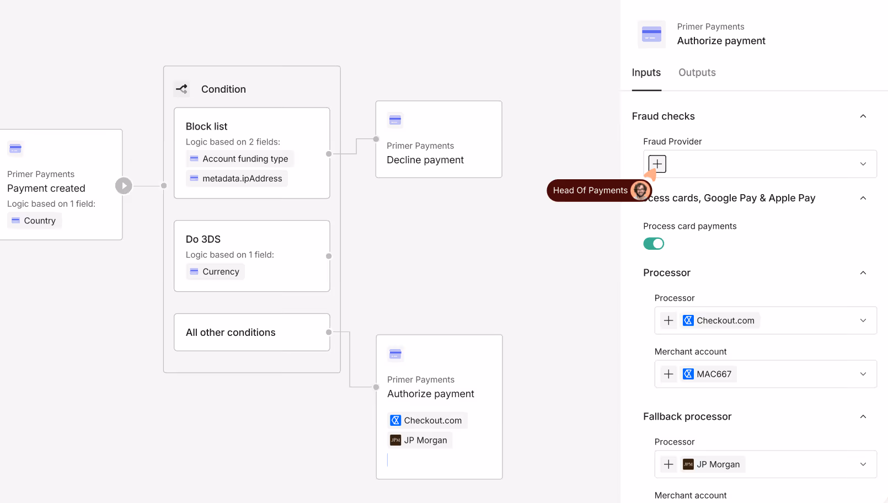Viewport: 888px width, 503px height.
Task: Click the Do 3DS output connector dot
Action: (x=329, y=256)
